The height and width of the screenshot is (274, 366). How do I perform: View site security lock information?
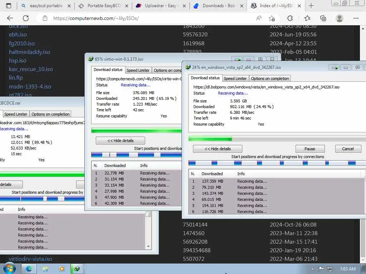45,18
